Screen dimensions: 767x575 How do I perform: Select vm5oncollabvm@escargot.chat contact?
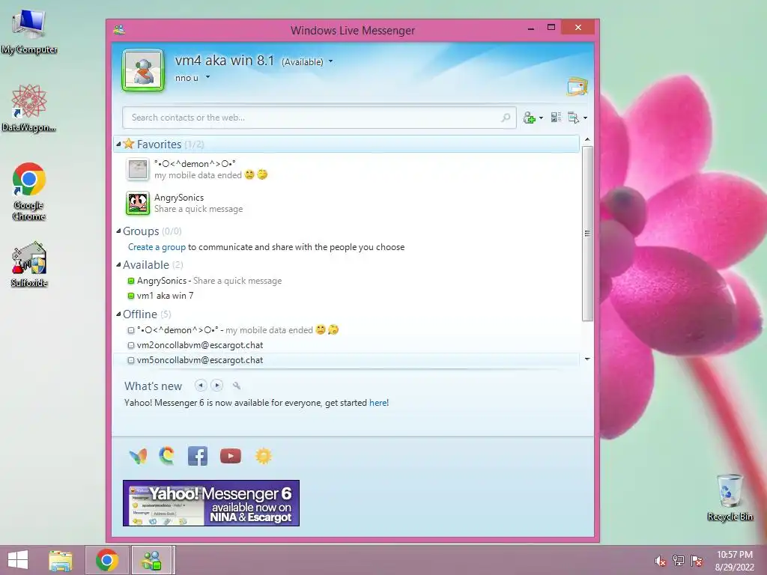coord(346,360)
